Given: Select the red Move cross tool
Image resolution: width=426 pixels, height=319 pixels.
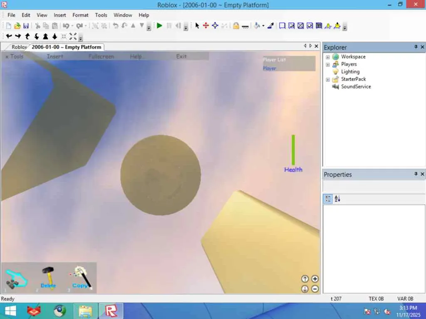Looking at the screenshot, I should coord(206,26).
